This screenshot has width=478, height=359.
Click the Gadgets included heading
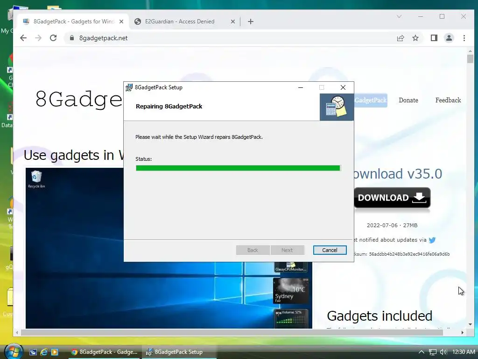pyautogui.click(x=380, y=316)
